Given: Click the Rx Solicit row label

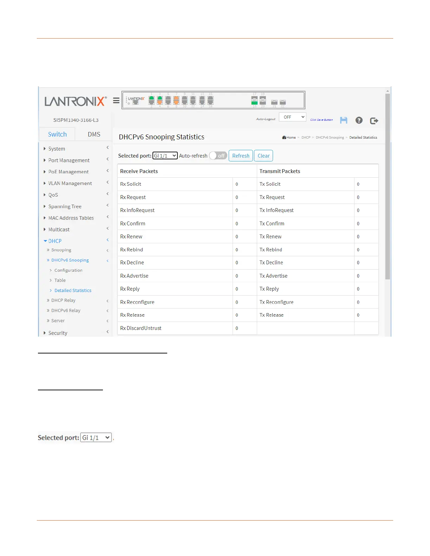Looking at the screenshot, I should 131,184.
